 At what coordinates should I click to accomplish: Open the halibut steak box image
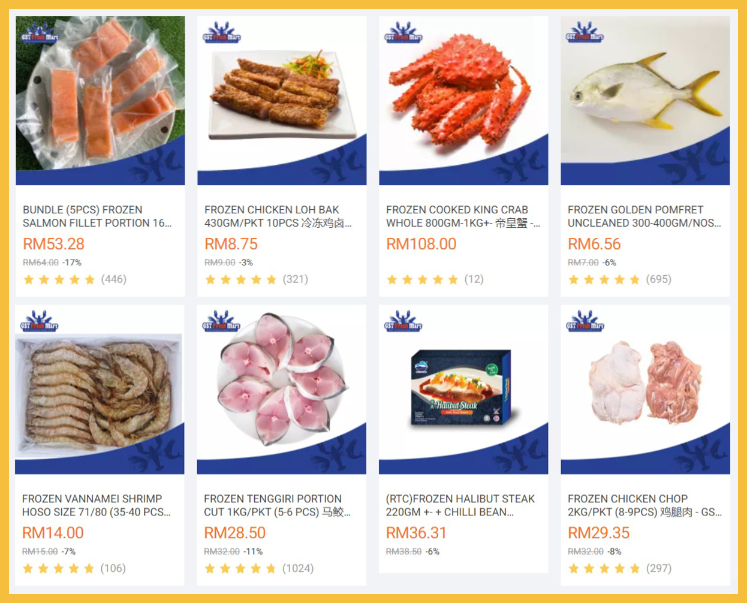(x=463, y=390)
